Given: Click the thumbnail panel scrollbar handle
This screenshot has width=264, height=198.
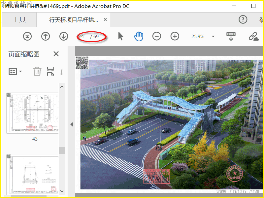Looking at the screenshot, I should (x=62, y=150).
